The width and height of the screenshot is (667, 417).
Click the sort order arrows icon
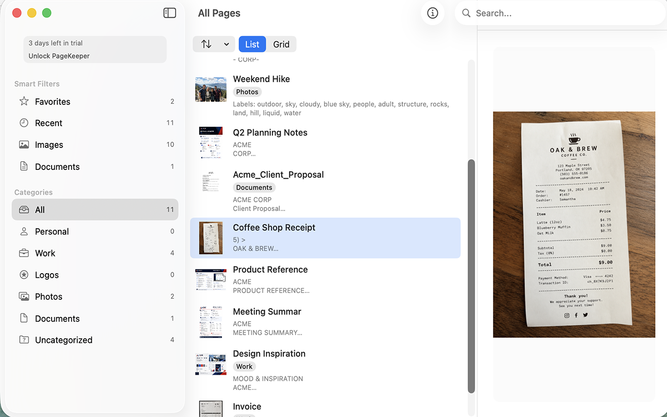pyautogui.click(x=206, y=44)
